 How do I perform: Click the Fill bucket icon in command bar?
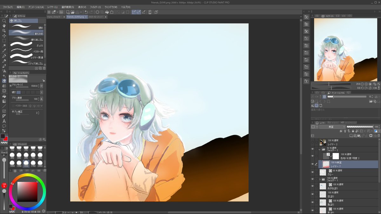107,12
